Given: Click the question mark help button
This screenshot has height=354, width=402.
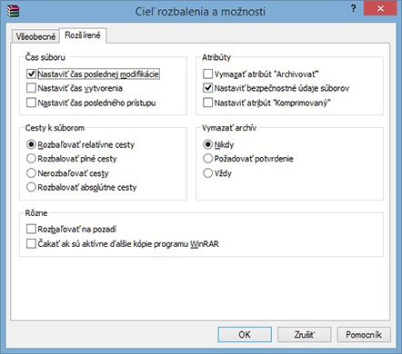Looking at the screenshot, I should (353, 8).
